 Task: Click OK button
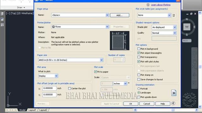click(x=131, y=104)
